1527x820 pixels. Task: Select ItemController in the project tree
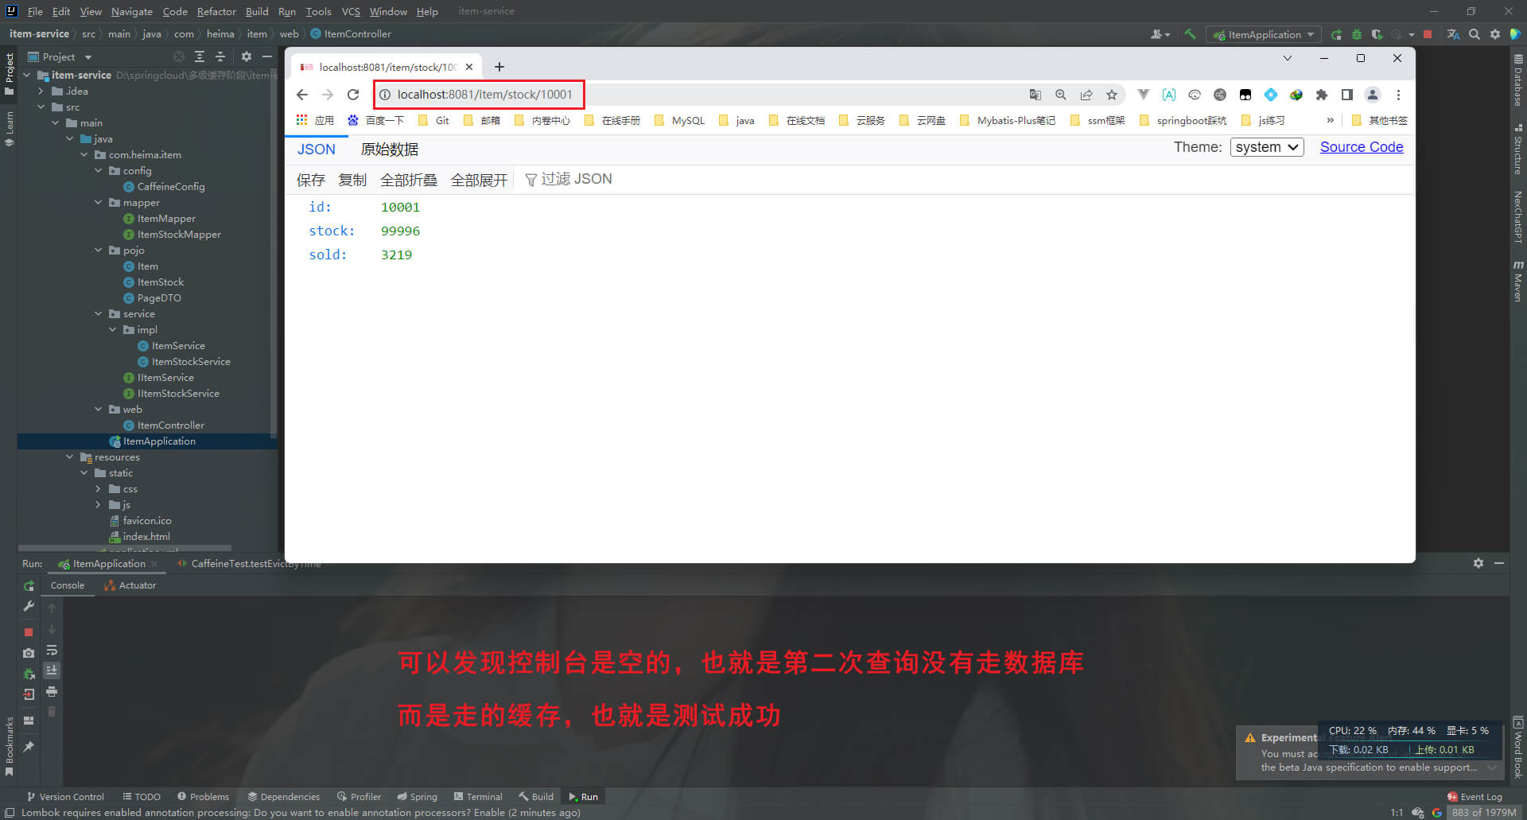click(x=170, y=425)
